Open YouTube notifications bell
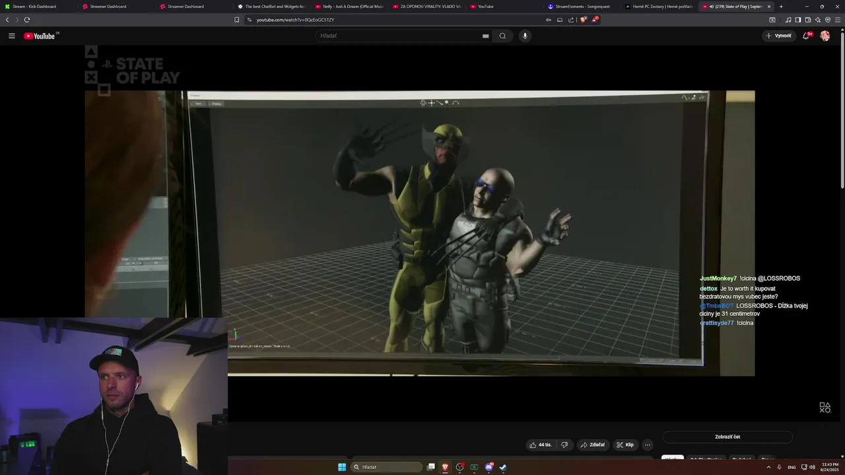The height and width of the screenshot is (475, 845). coord(806,36)
